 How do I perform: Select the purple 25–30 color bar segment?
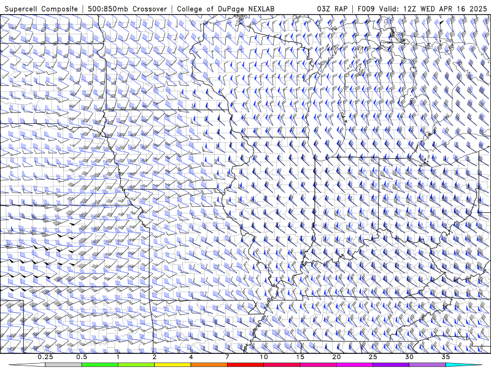click(391, 365)
